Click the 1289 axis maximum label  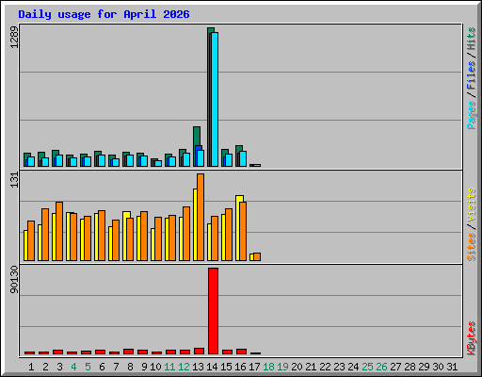pos(14,37)
